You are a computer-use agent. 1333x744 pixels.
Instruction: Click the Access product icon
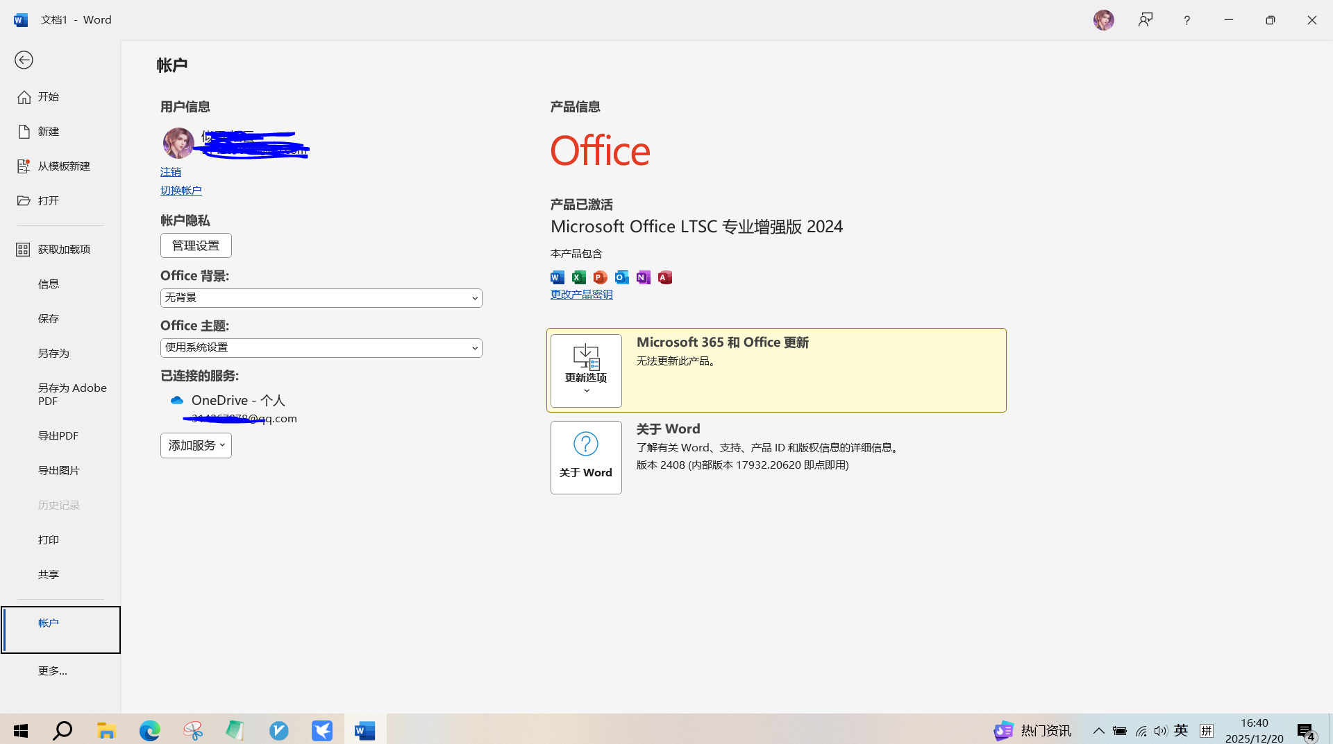[x=665, y=277]
